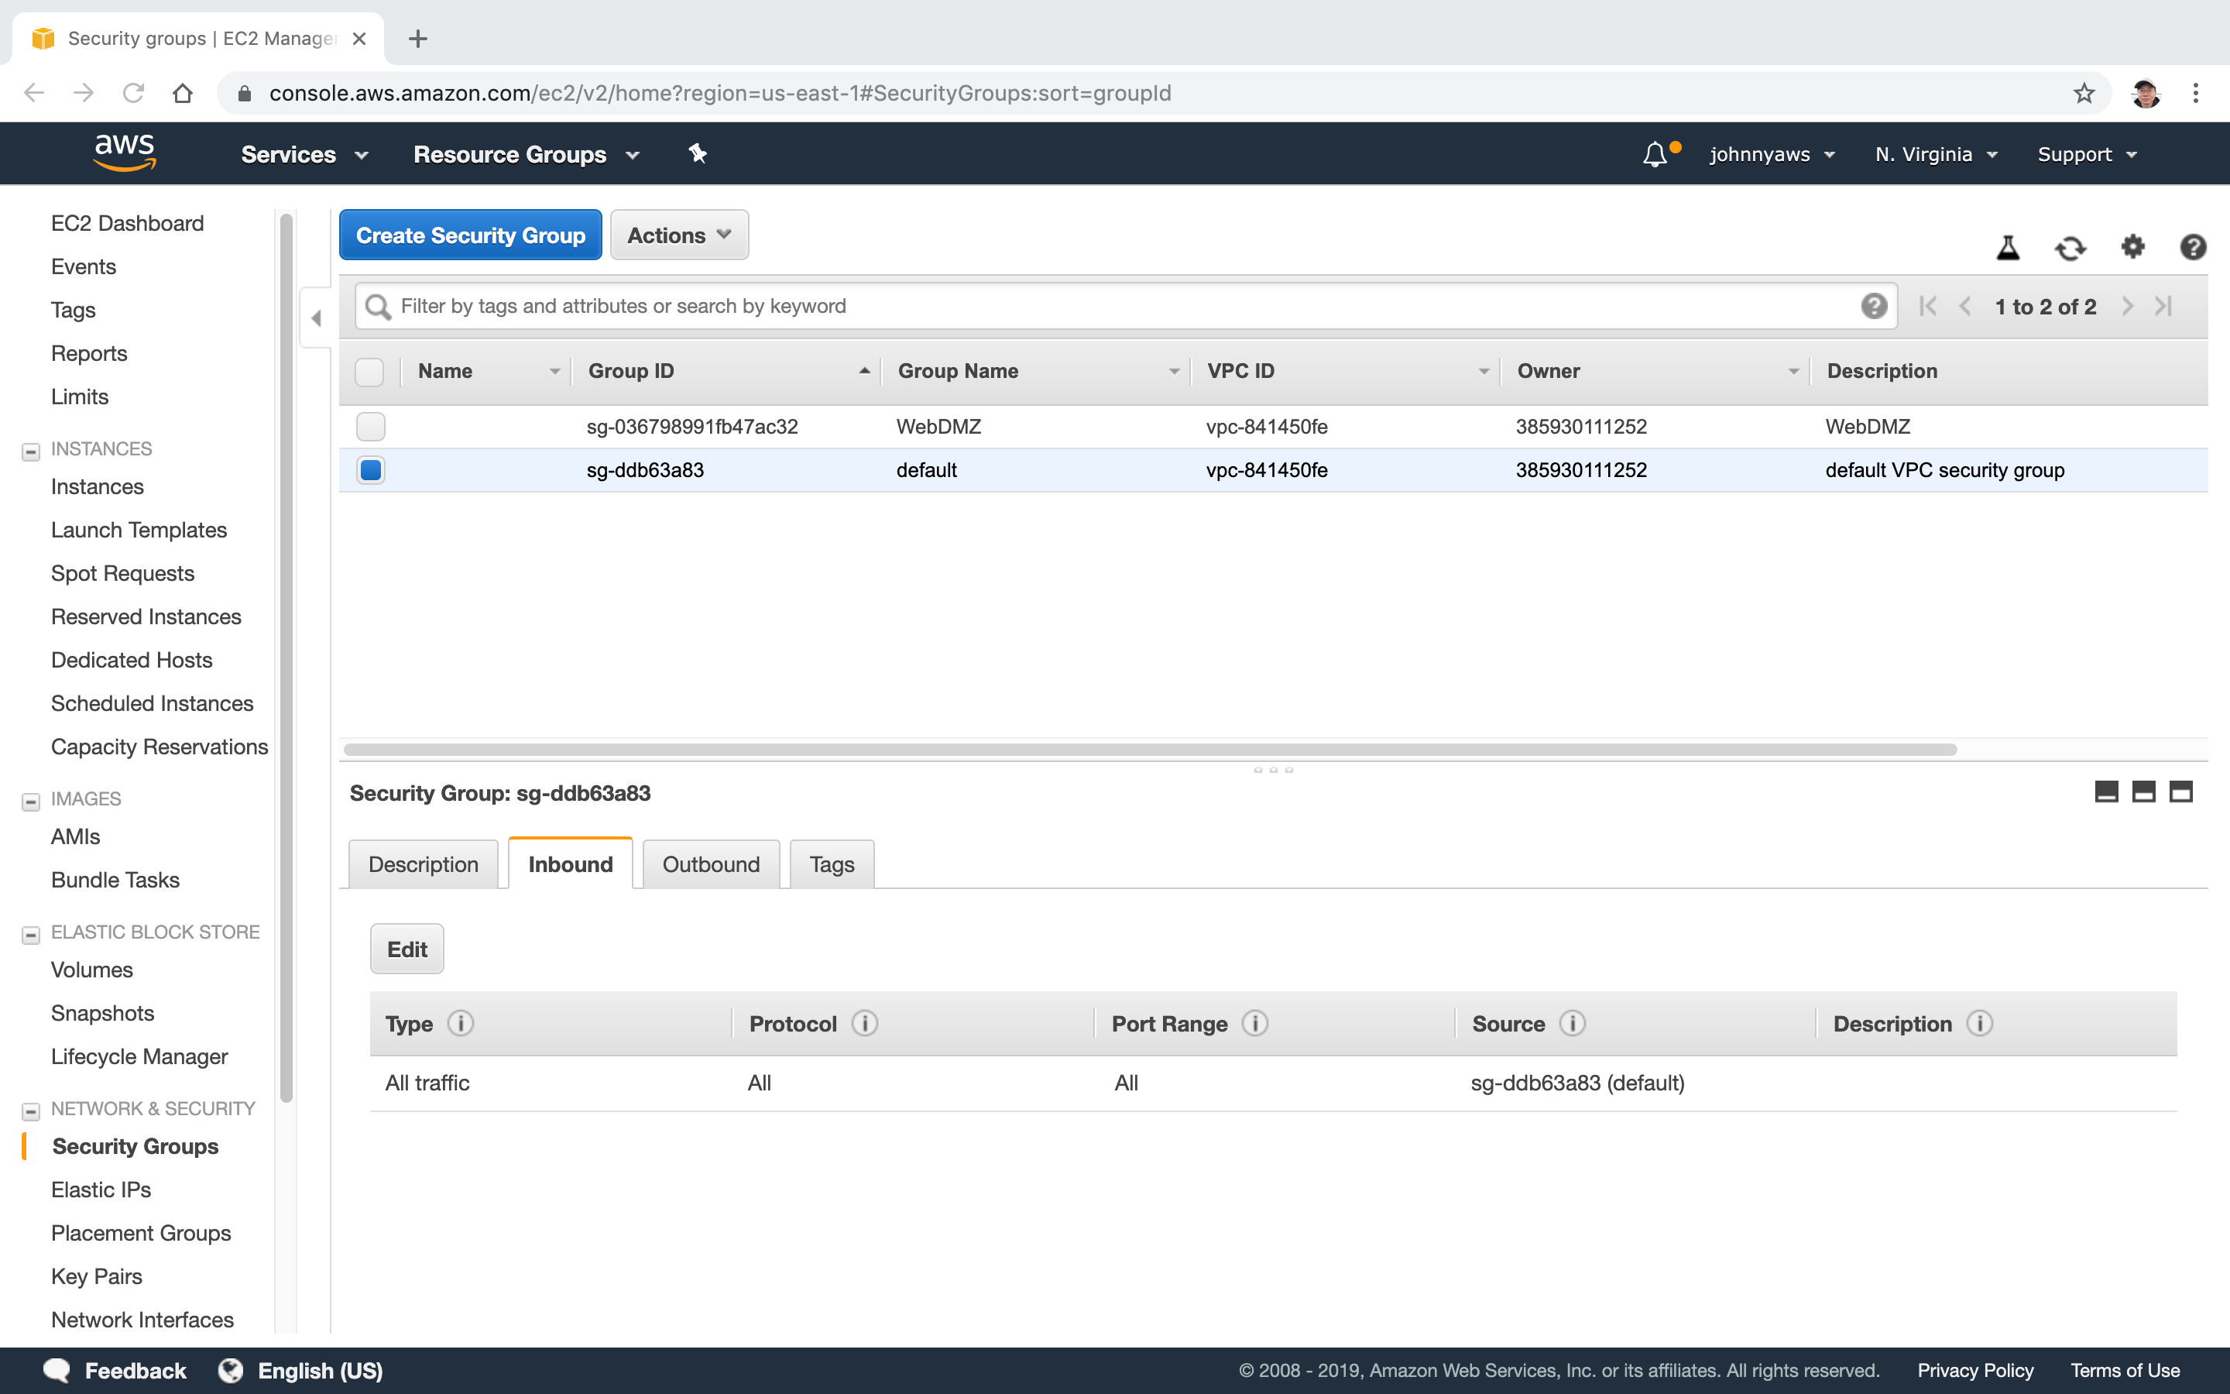Click the Port Range info icon

(1254, 1023)
